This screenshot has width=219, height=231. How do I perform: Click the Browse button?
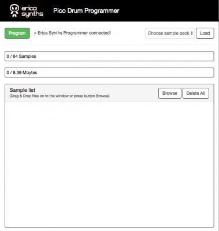(170, 93)
